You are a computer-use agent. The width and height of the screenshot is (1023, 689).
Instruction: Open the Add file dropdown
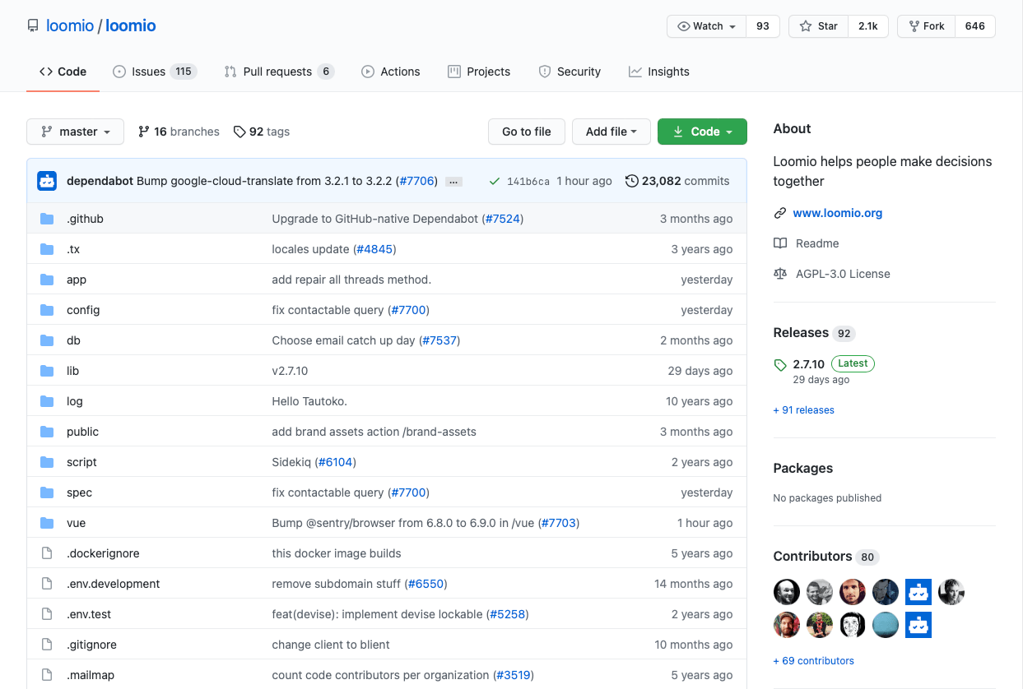(611, 132)
